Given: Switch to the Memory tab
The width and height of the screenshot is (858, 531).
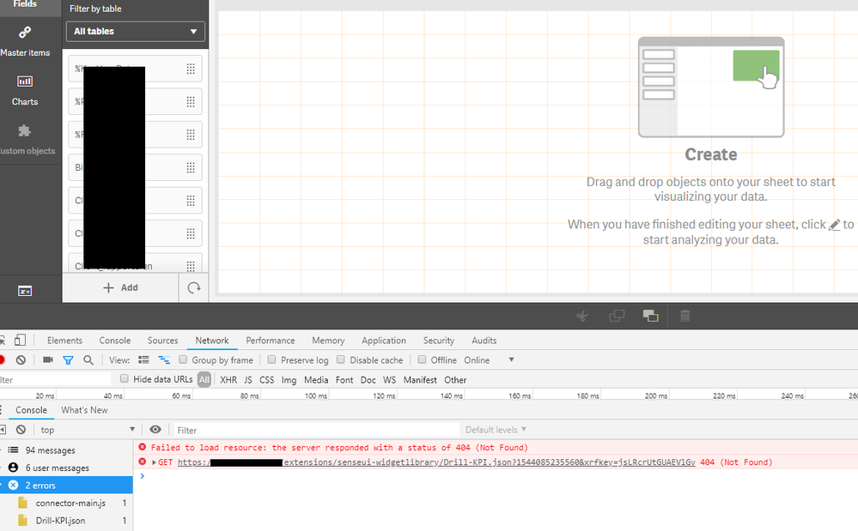Looking at the screenshot, I should pyautogui.click(x=328, y=341).
